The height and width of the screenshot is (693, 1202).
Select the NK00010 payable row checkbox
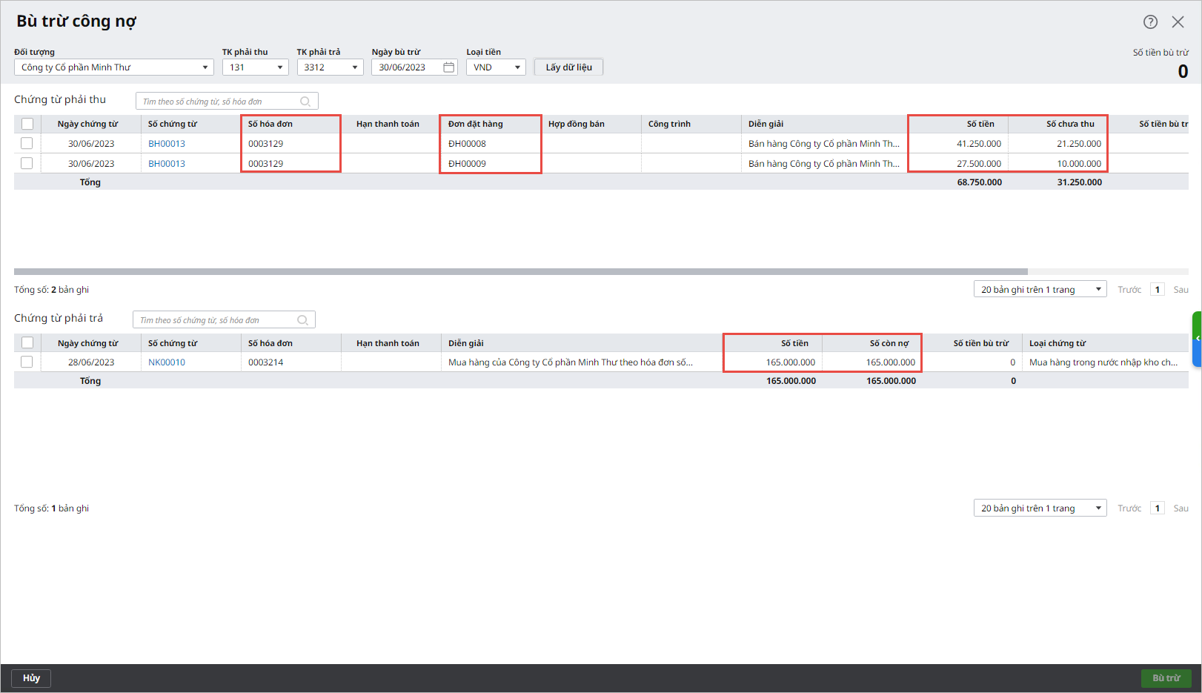[27, 362]
